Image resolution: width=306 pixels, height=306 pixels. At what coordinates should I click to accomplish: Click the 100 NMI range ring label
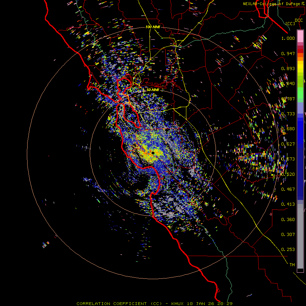pyautogui.click(x=153, y=27)
